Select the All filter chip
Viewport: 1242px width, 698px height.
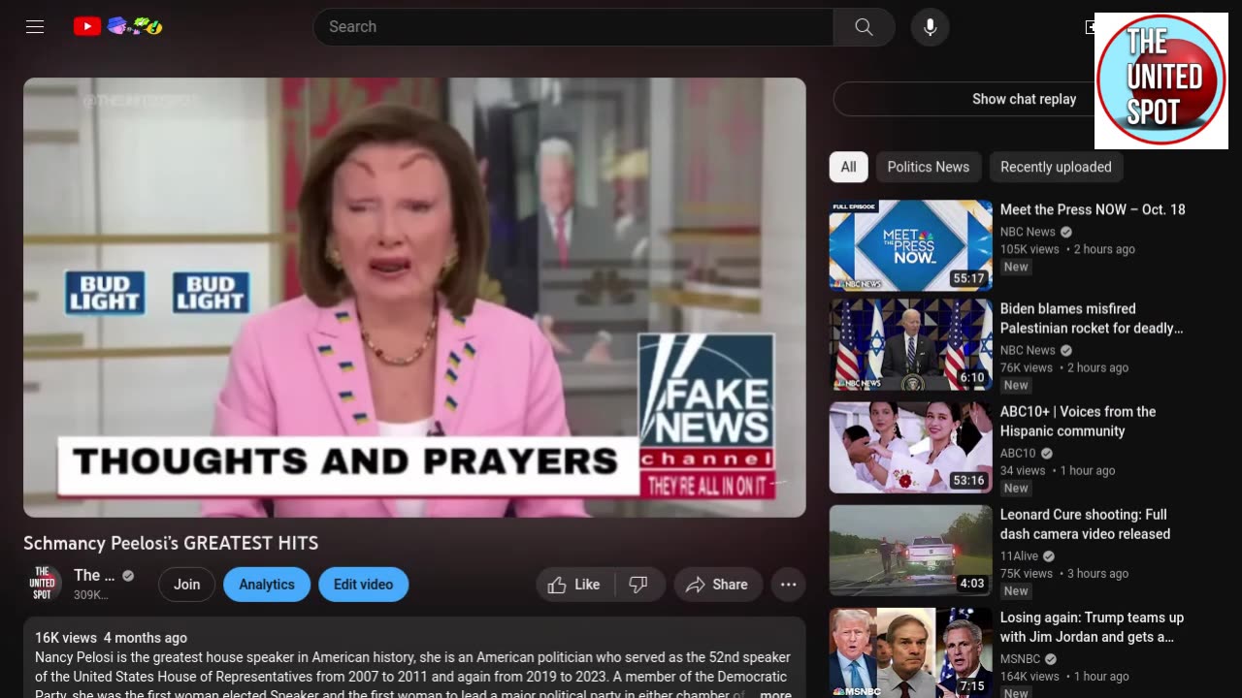pos(848,167)
